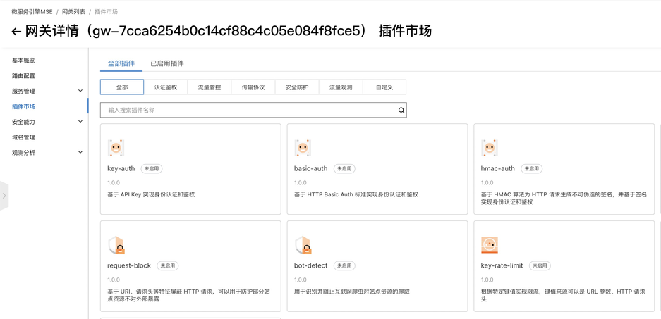Click the bot-detect shield icon
This screenshot has width=661, height=319.
point(303,245)
